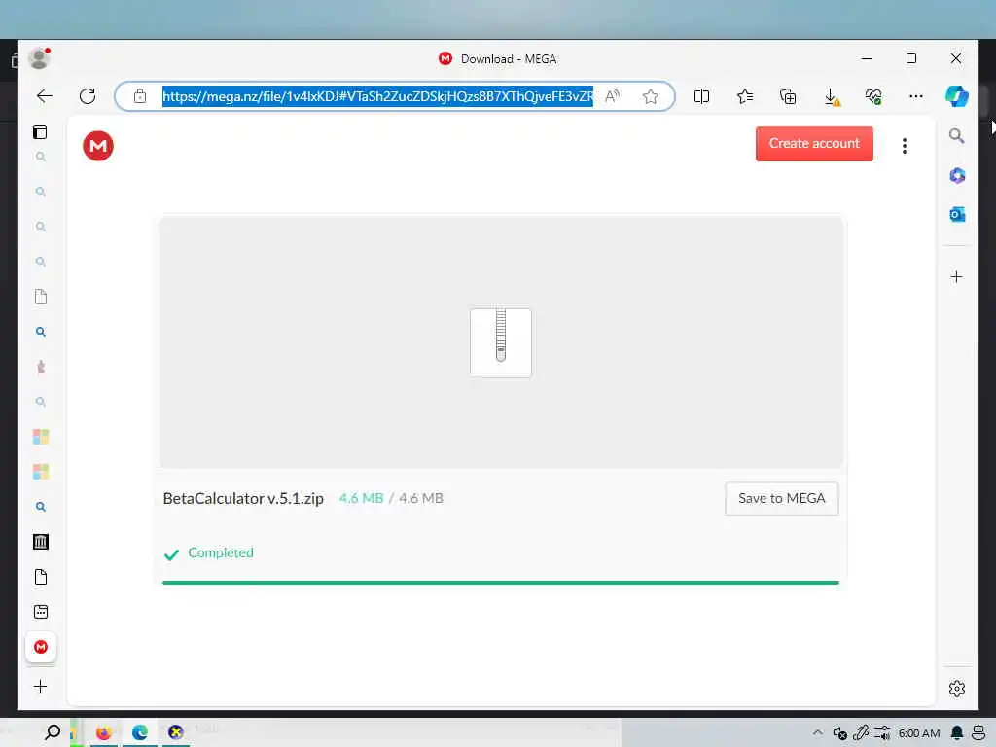Maximize the Edge window

pyautogui.click(x=910, y=58)
